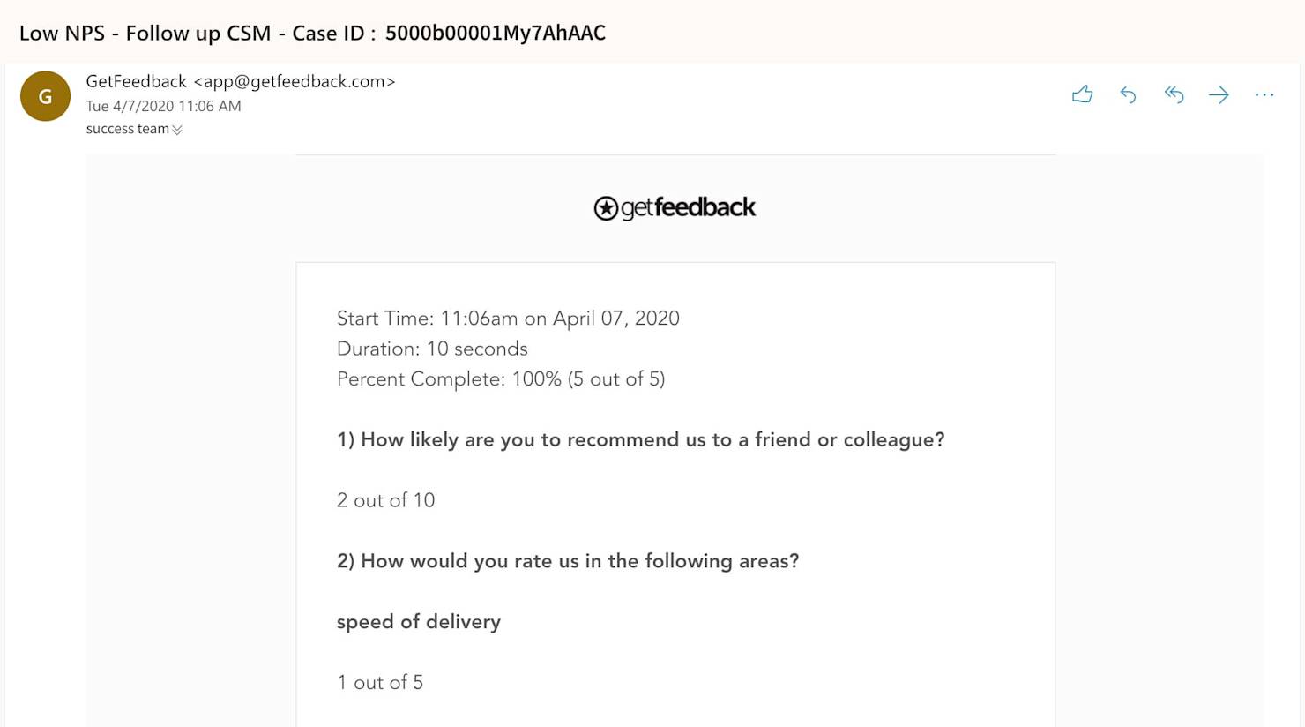This screenshot has height=727, width=1305.
Task: Select the success team recipient label
Action: (x=128, y=129)
